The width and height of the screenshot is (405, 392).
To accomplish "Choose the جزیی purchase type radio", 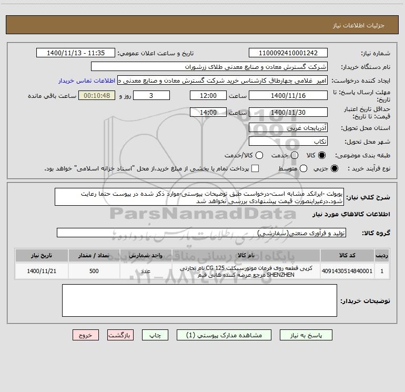I will (334, 168).
